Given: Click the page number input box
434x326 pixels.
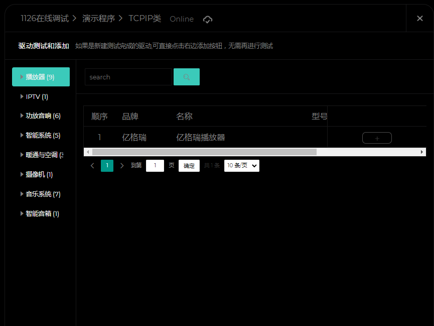Looking at the screenshot, I should (155, 166).
